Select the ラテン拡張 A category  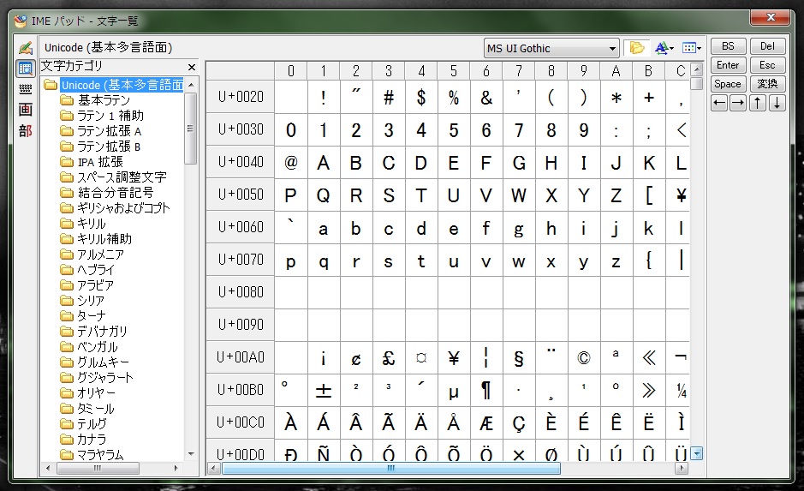click(110, 131)
